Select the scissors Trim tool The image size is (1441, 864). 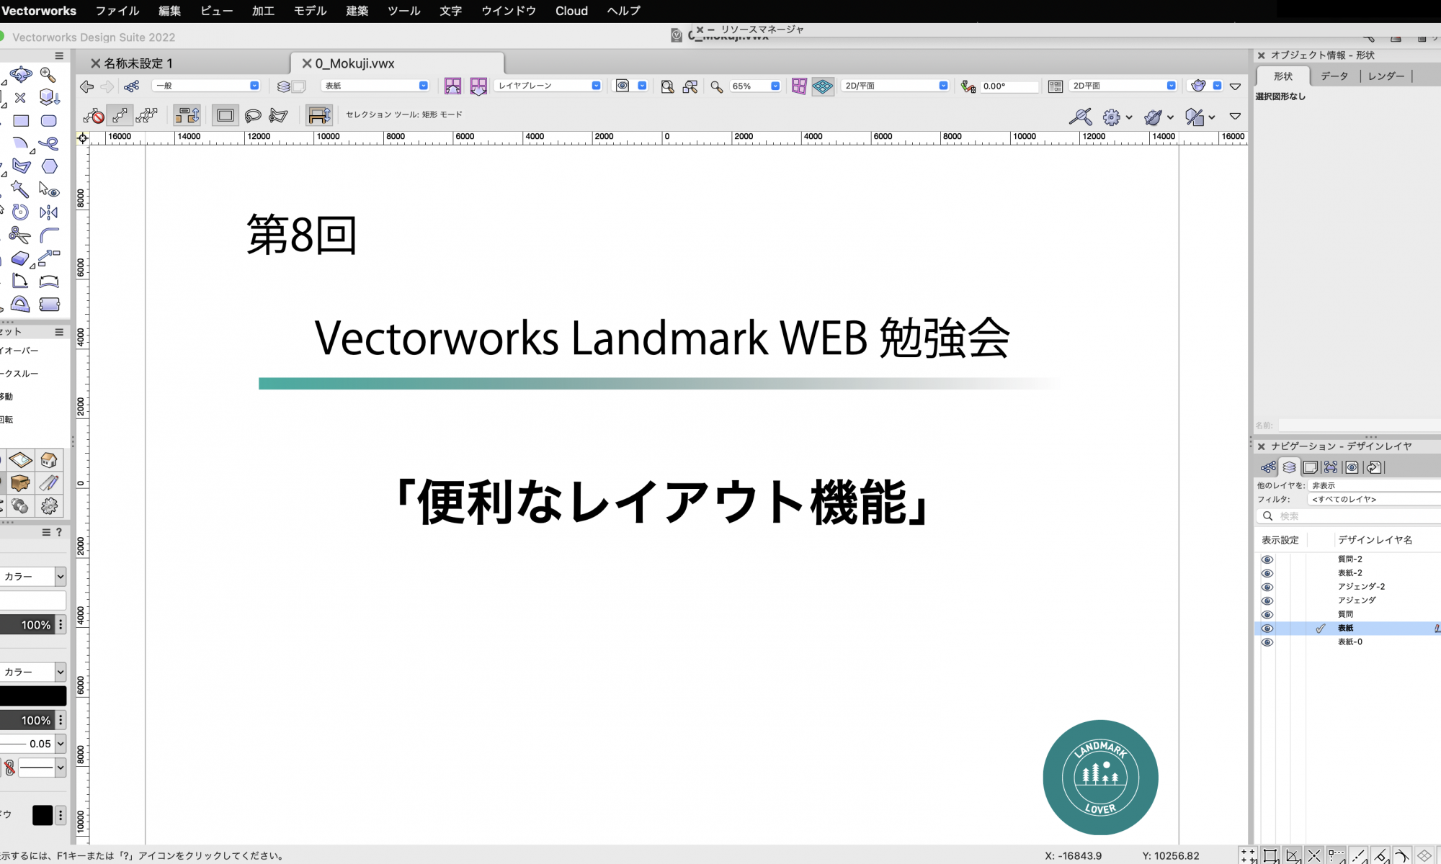[x=20, y=235]
